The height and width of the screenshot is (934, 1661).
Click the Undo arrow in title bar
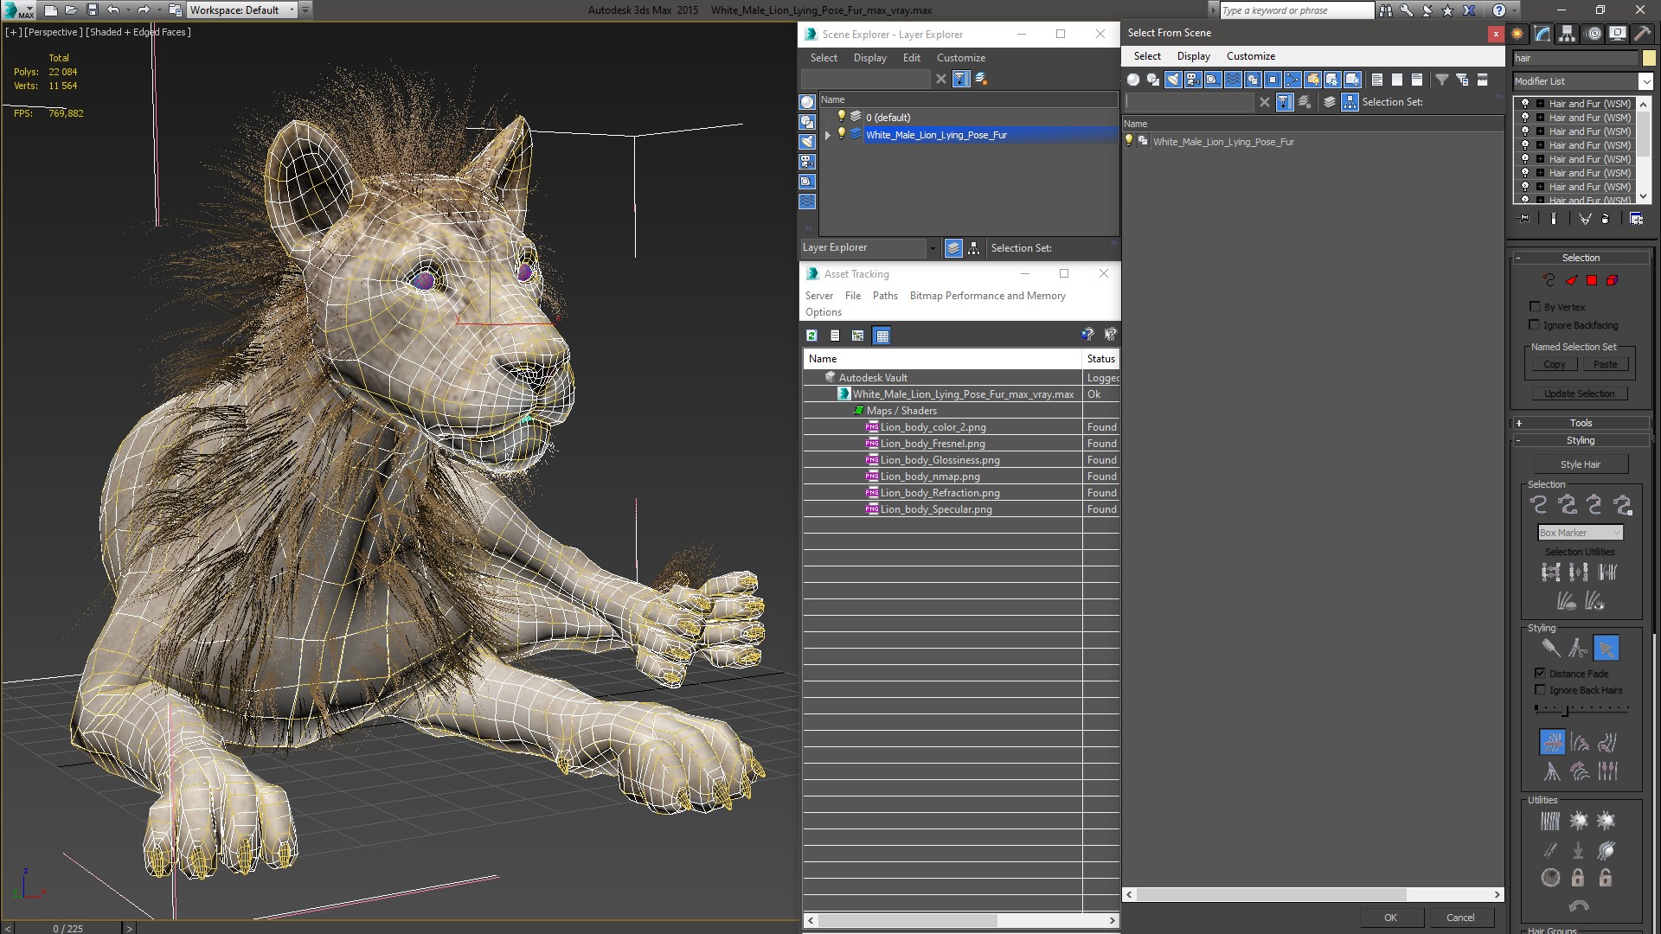tap(112, 10)
